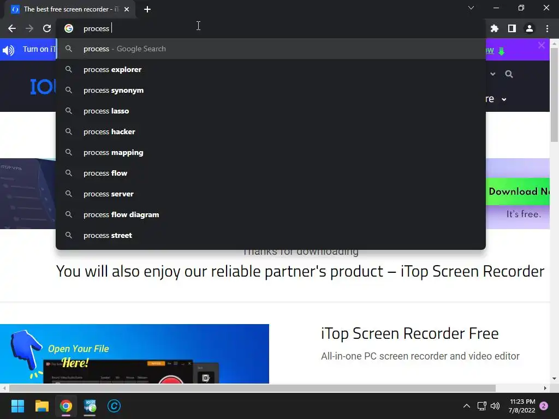Open the tab search chevron in title bar

(x=471, y=8)
